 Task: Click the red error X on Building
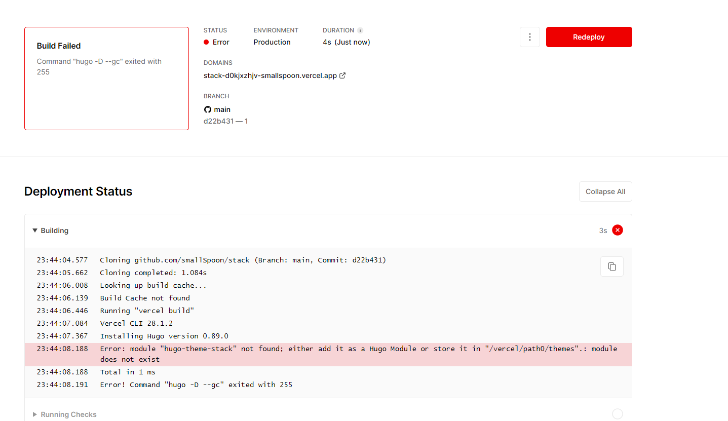pyautogui.click(x=617, y=230)
